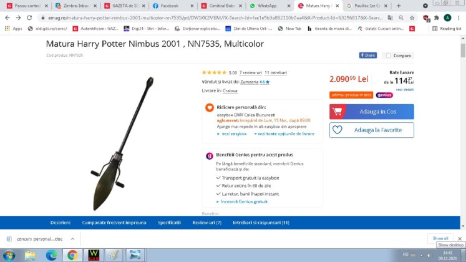Click the heart icon in Adauga la Favorite
Screen dimensions: 466x262
pyautogui.click(x=337, y=130)
